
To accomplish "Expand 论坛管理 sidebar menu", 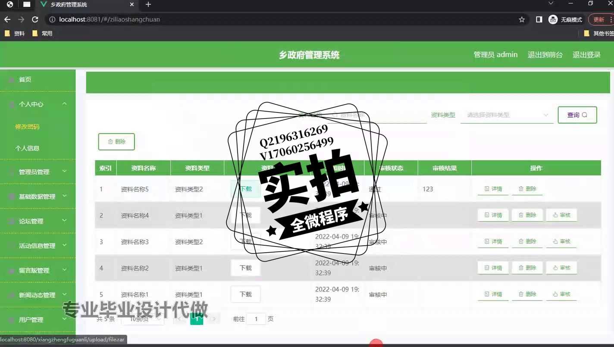I will pyautogui.click(x=38, y=221).
